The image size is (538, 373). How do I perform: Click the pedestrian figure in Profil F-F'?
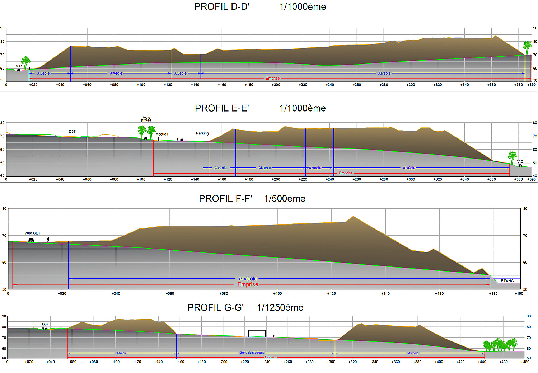48,239
